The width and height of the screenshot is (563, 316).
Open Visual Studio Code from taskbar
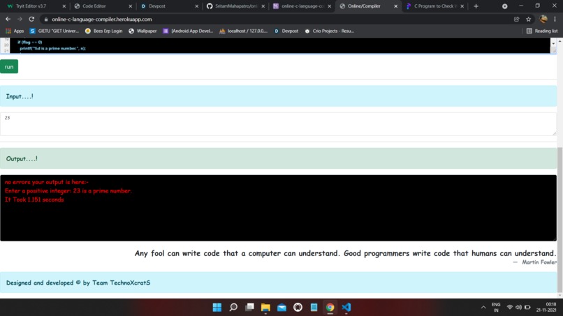[346, 308]
